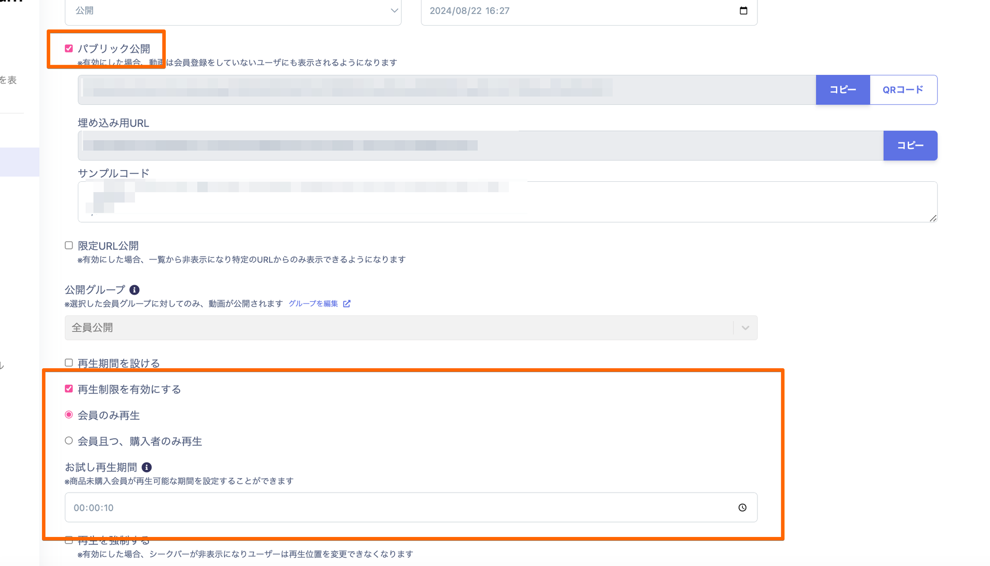Click info icon beside 公開グループ
The image size is (990, 566).
click(134, 290)
